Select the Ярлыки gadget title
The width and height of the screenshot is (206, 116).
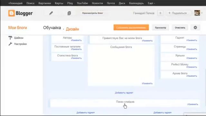coord(180,55)
